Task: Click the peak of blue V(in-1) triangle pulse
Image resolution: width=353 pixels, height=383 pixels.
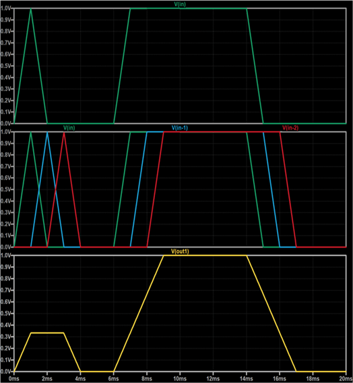Action: click(x=47, y=132)
